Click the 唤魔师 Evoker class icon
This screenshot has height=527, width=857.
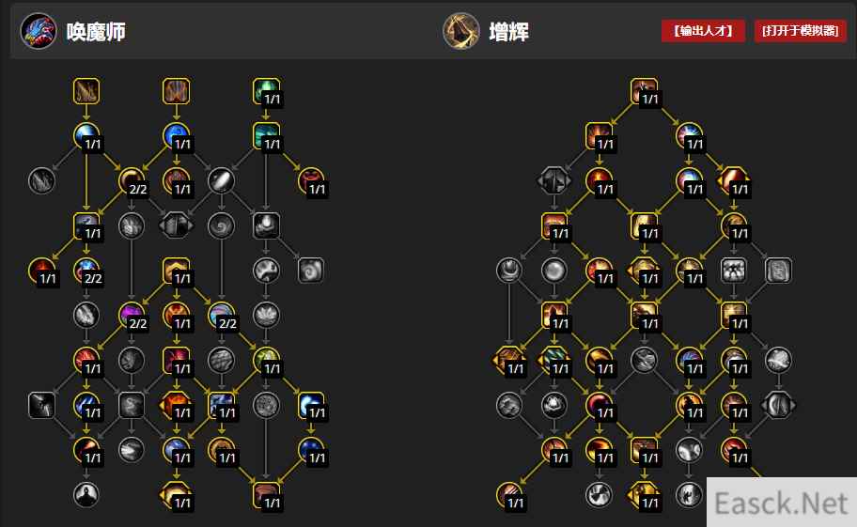pyautogui.click(x=39, y=31)
